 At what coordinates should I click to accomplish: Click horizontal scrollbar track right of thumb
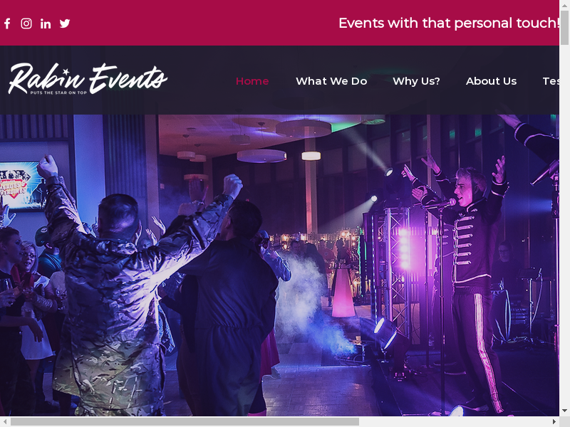pyautogui.click(x=455, y=421)
